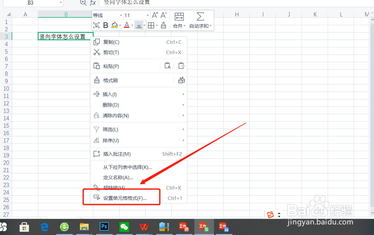Open File Explorer from taskbar
Viewport: 374px width, 235px height.
coord(84,227)
